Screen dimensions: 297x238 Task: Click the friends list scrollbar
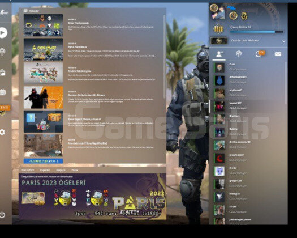(x=286, y=83)
